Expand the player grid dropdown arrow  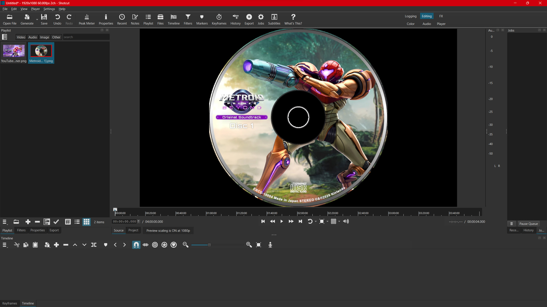339,221
